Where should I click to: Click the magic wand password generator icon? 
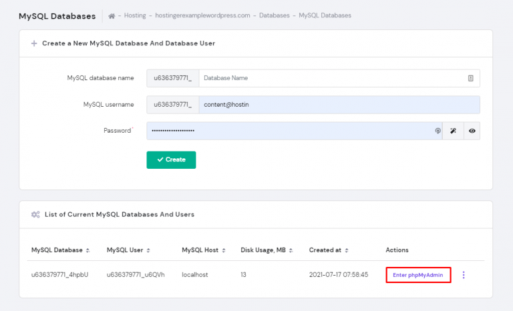pyautogui.click(x=453, y=131)
